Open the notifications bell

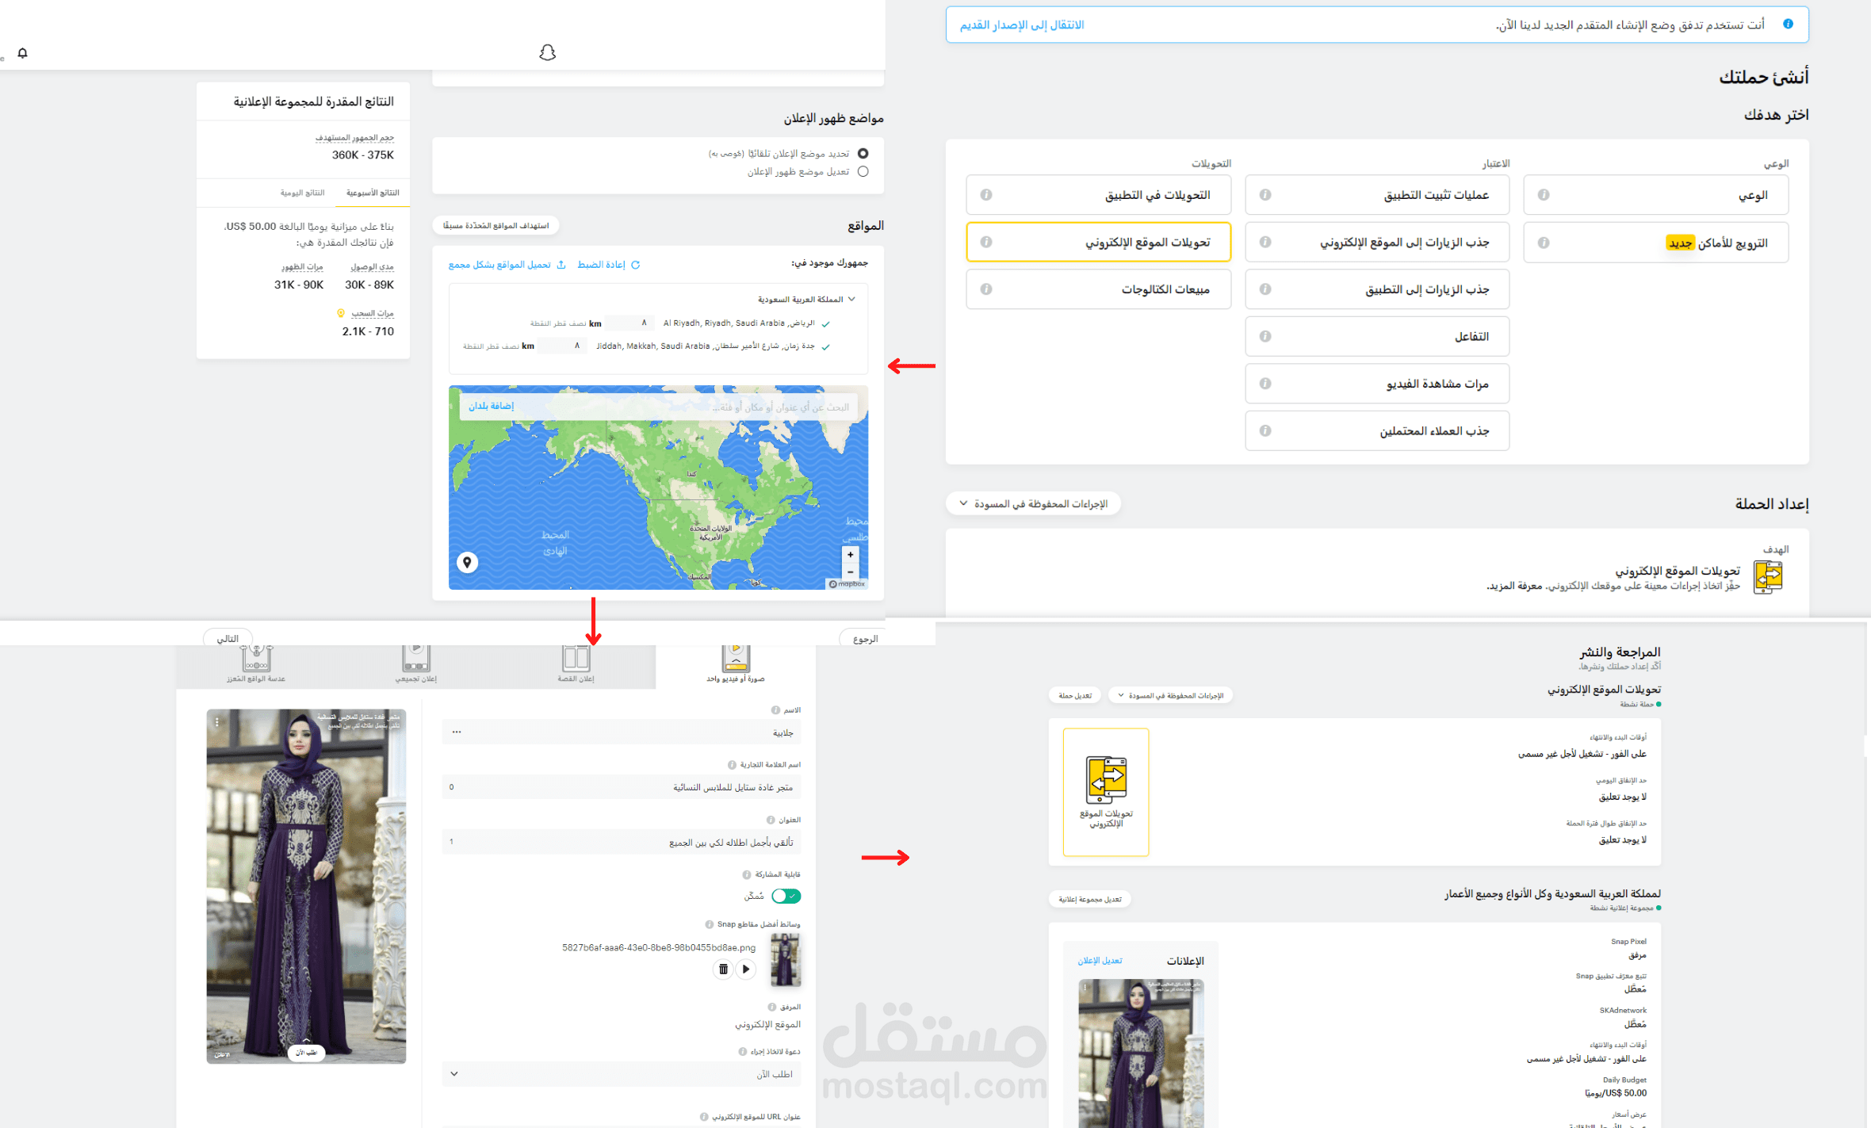[x=22, y=53]
